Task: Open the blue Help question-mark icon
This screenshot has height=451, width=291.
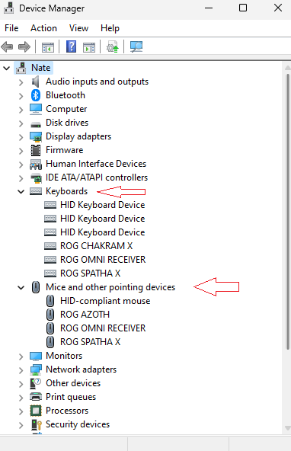Action: [71, 46]
